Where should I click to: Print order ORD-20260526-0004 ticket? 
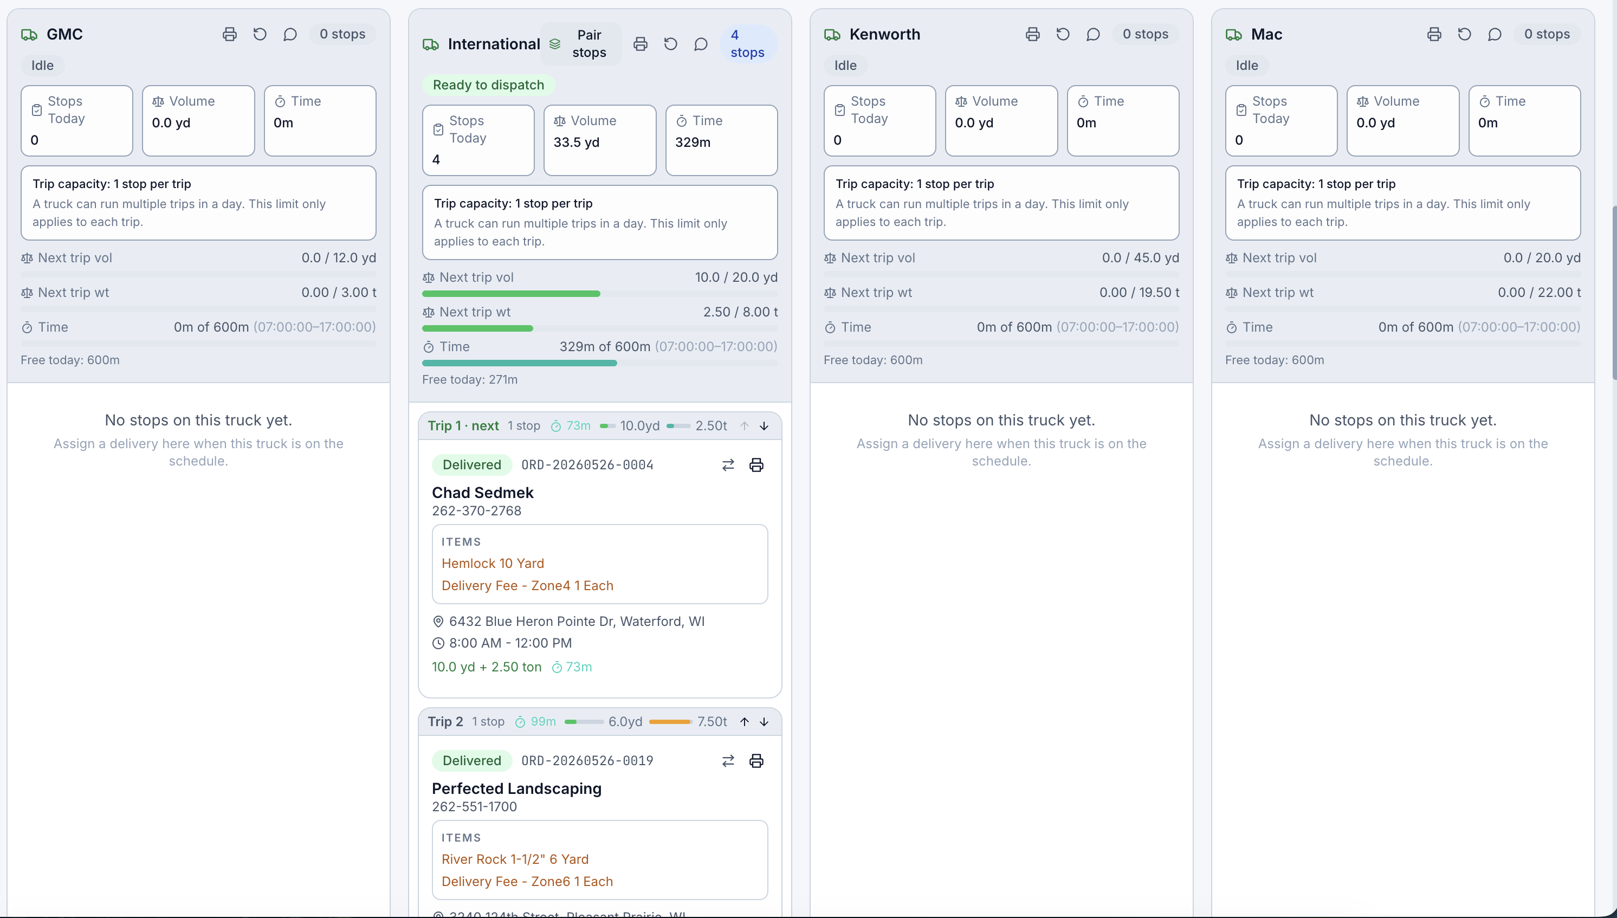point(756,464)
